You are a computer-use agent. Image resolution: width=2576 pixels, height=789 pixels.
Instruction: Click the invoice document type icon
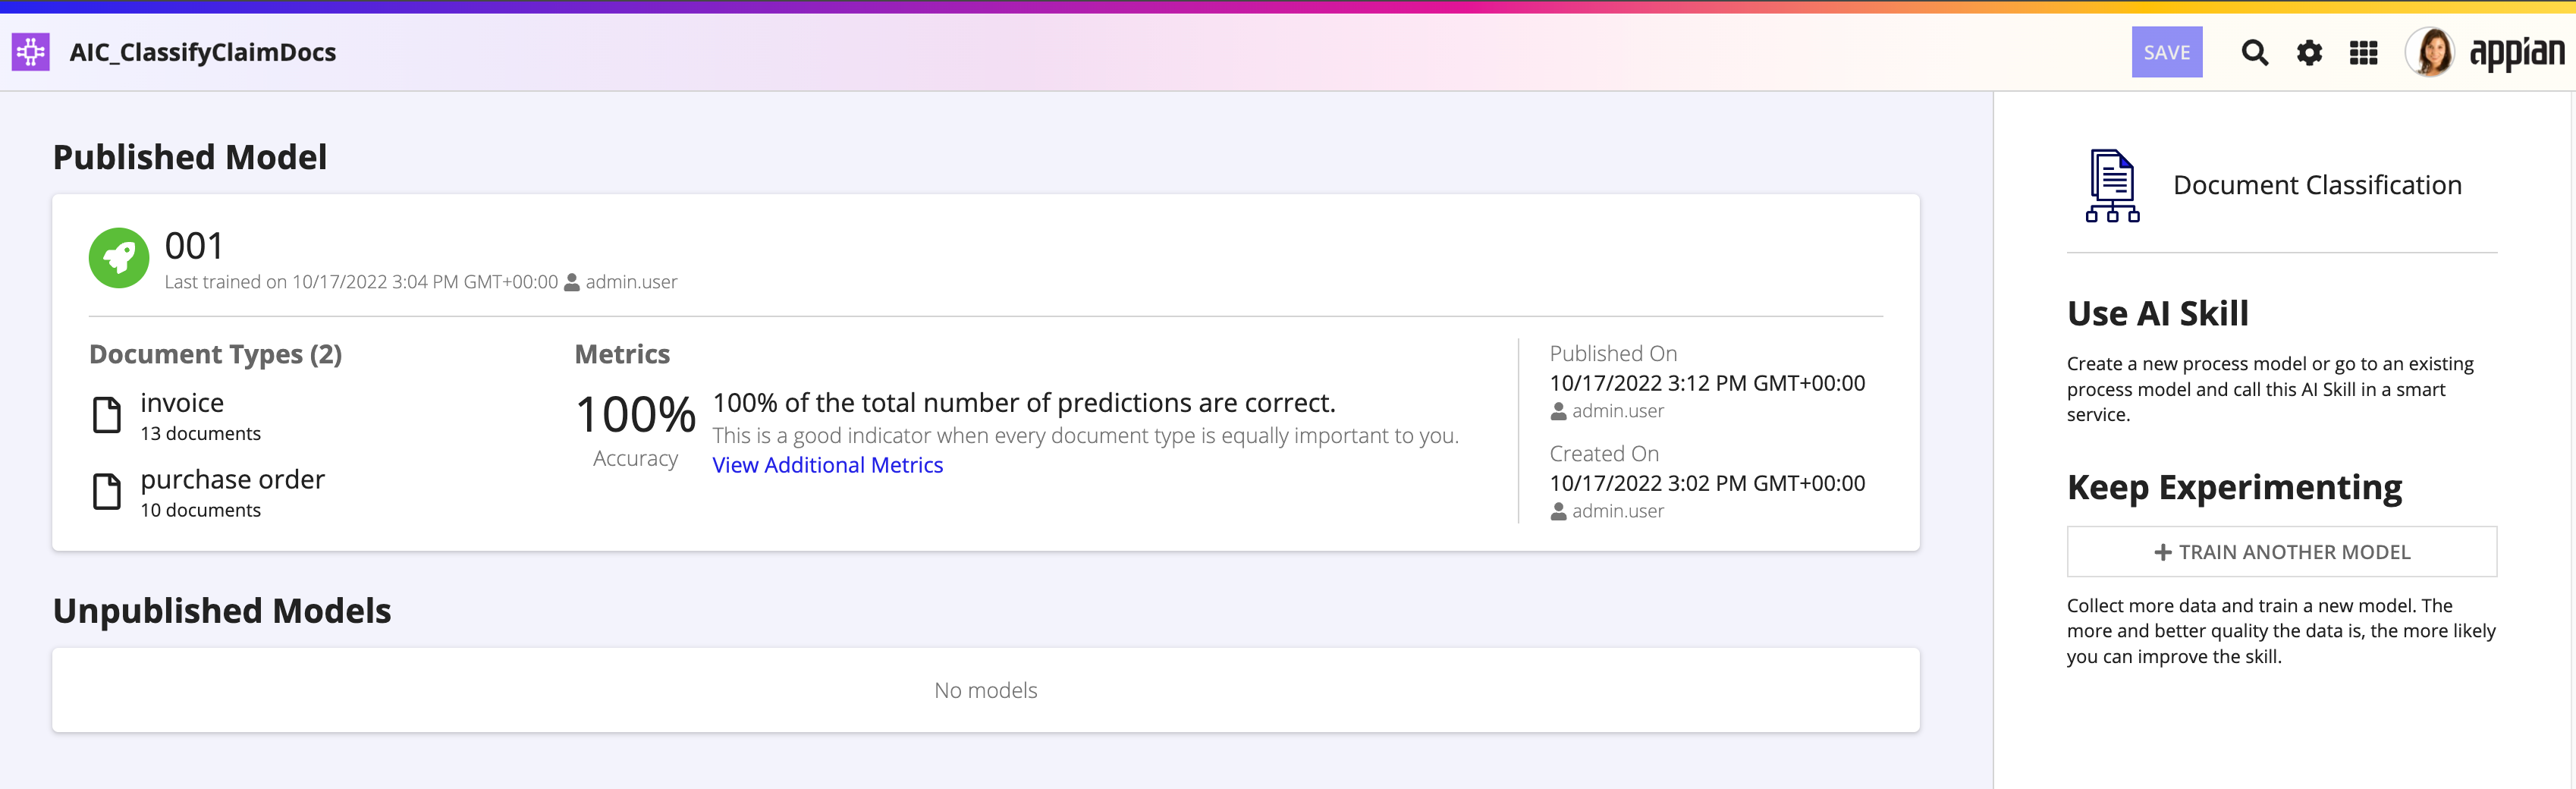pos(107,414)
